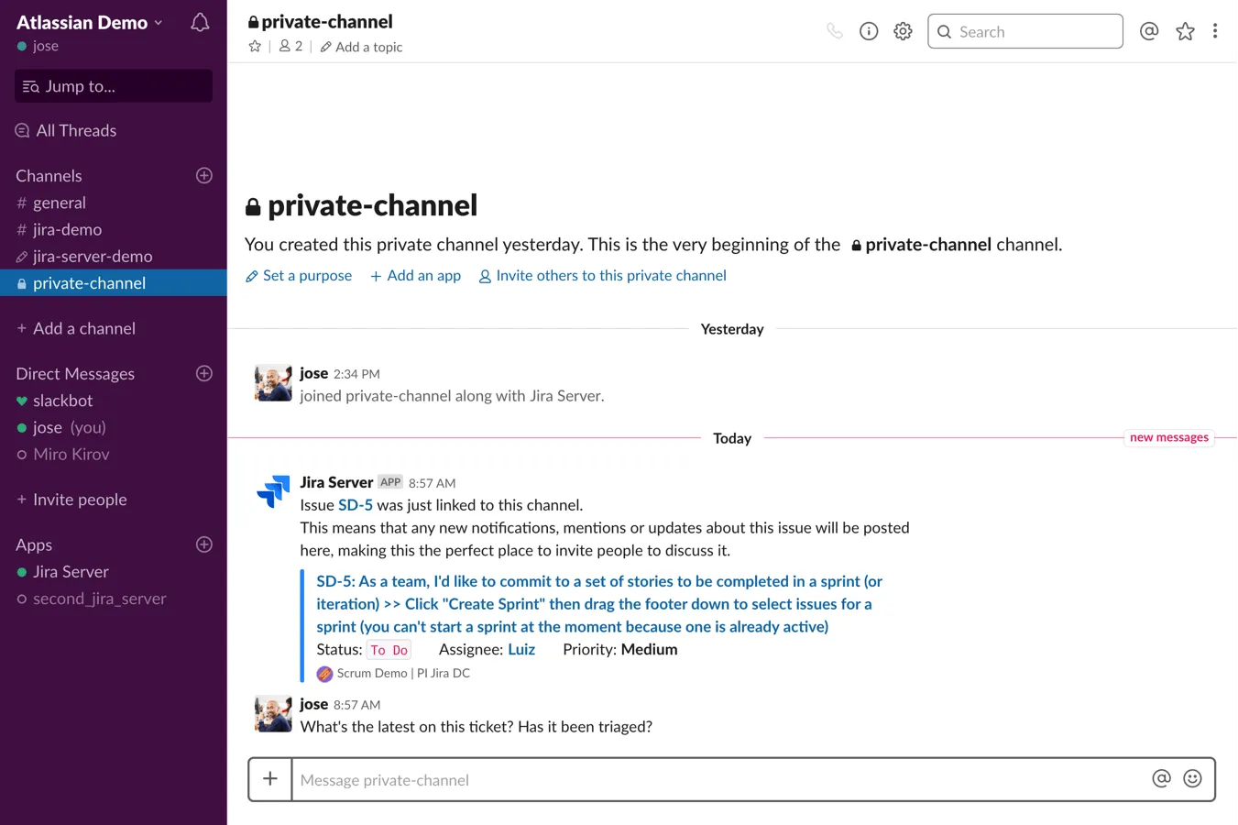1238x825 pixels.
Task: Click the Channels section heading
Action: tap(49, 175)
